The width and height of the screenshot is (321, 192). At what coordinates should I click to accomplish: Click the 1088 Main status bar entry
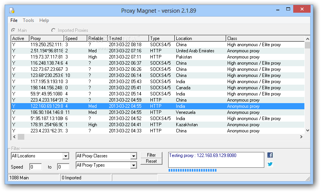click(34, 178)
